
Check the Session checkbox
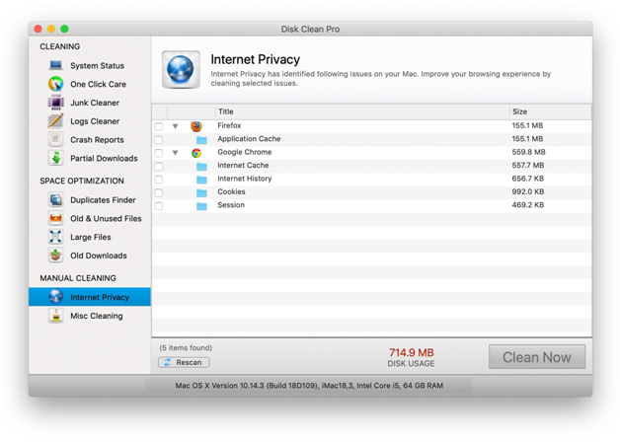(159, 206)
